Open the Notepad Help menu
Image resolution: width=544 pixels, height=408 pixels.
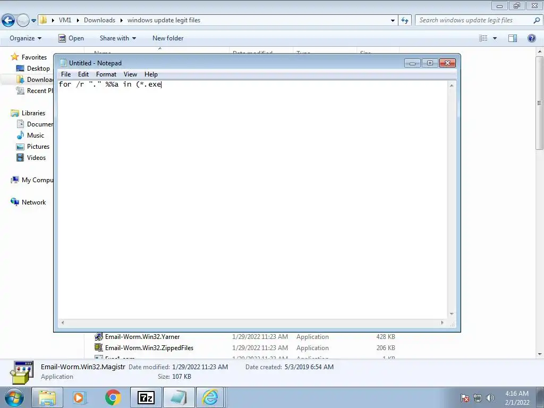click(151, 74)
